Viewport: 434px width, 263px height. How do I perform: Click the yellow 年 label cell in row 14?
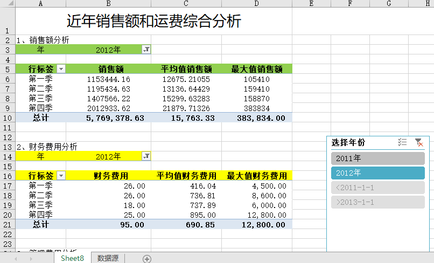41,156
